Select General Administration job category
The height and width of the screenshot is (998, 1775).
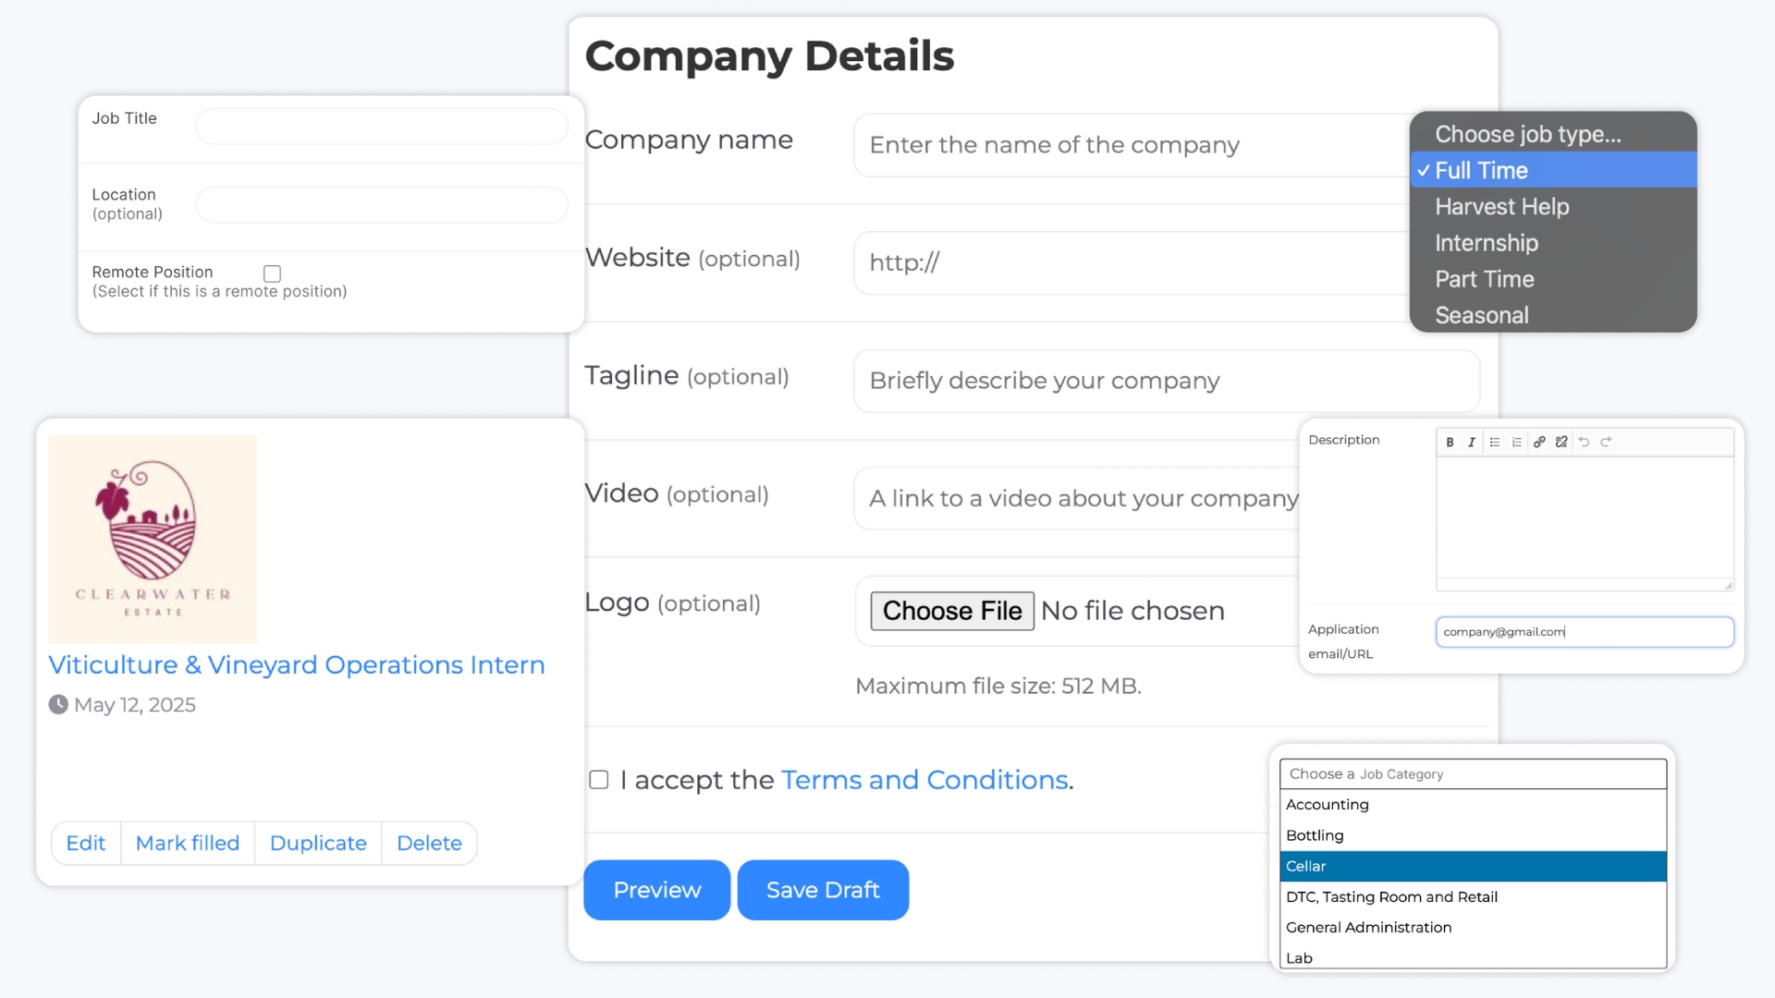[x=1368, y=927]
